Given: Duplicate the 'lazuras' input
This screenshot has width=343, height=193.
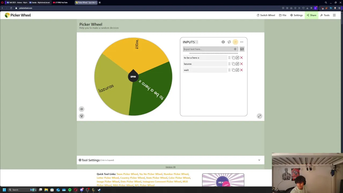Looking at the screenshot, I should click(x=233, y=64).
